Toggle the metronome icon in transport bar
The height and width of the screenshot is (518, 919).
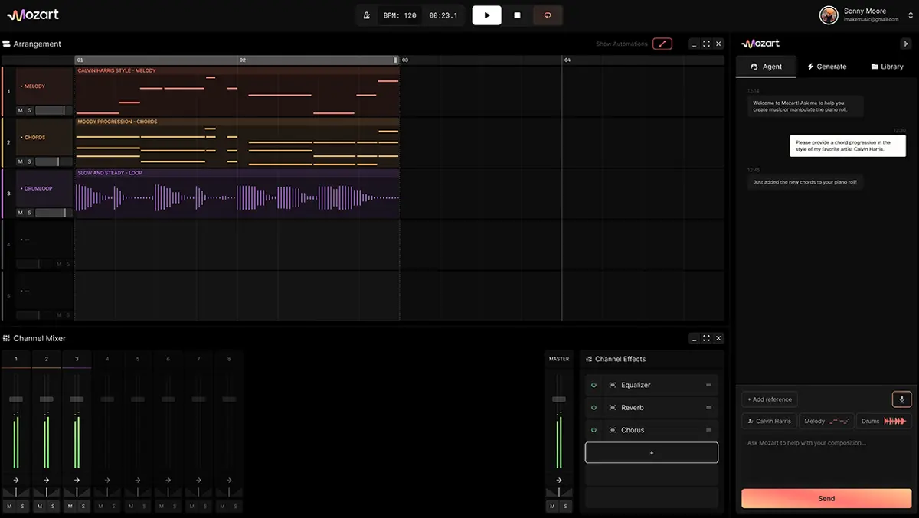[368, 15]
